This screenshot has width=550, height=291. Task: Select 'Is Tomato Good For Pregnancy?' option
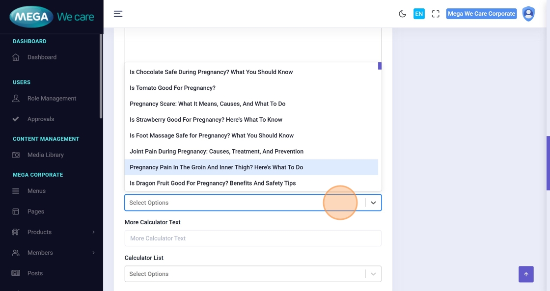coord(172,88)
